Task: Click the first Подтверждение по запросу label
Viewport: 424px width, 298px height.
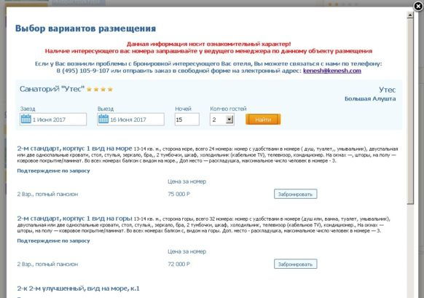Action: pyautogui.click(x=53, y=171)
